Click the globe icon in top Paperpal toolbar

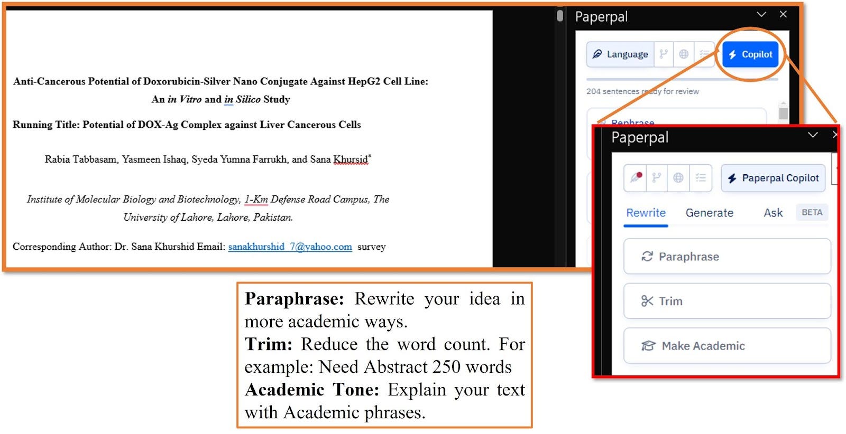coord(684,54)
